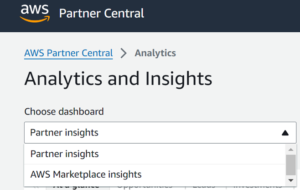Viewport: 300px width, 190px height.
Task: Go to the Leads tab
Action: [203, 186]
